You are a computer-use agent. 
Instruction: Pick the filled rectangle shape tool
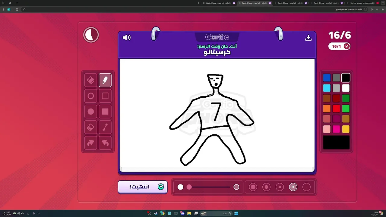(105, 112)
